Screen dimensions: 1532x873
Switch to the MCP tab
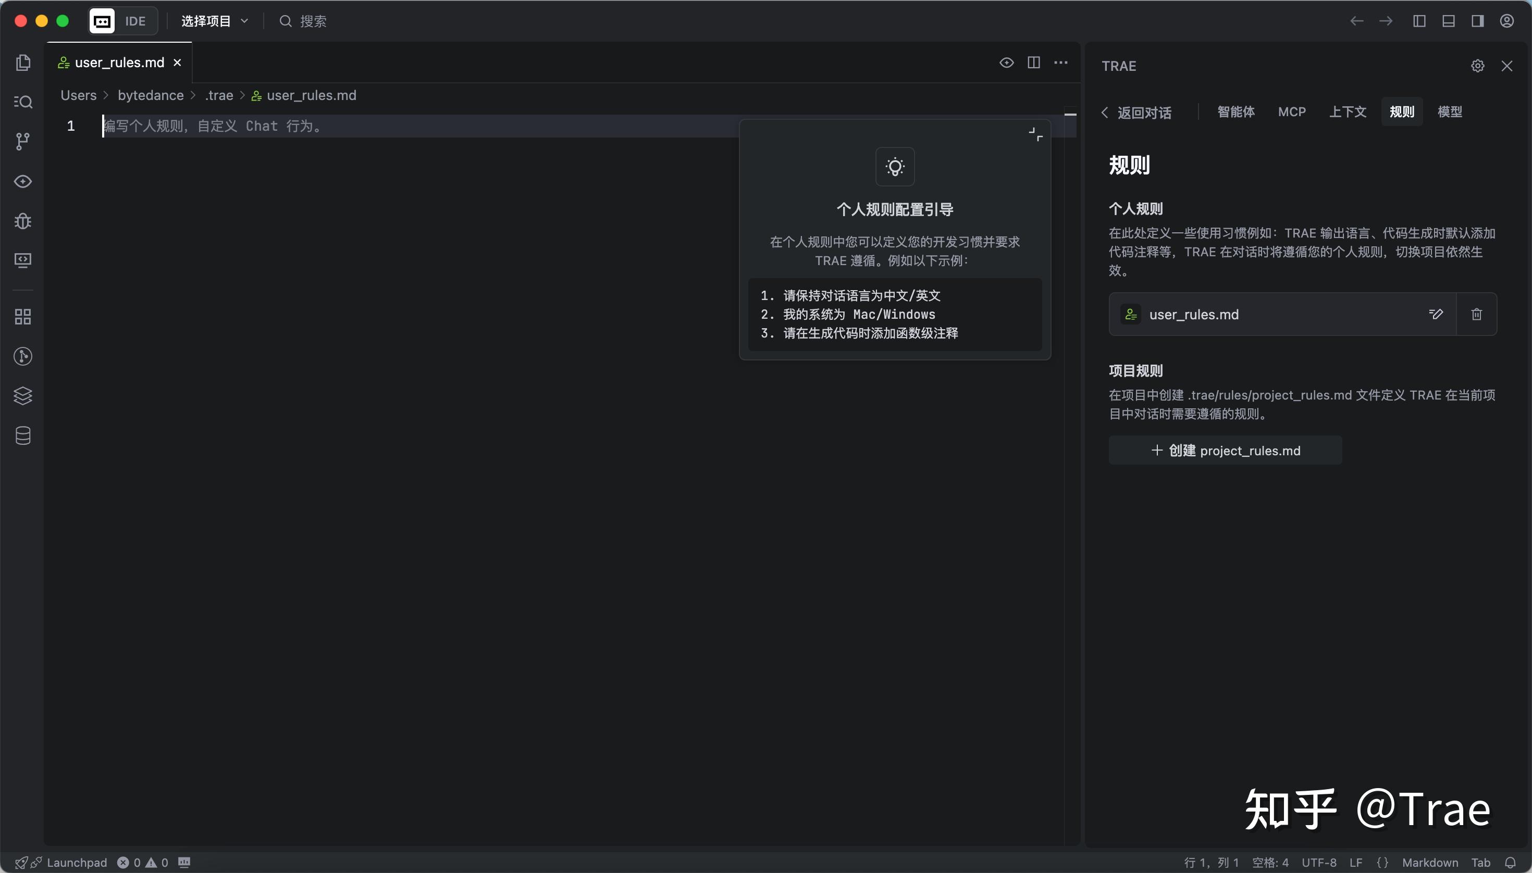pyautogui.click(x=1291, y=111)
